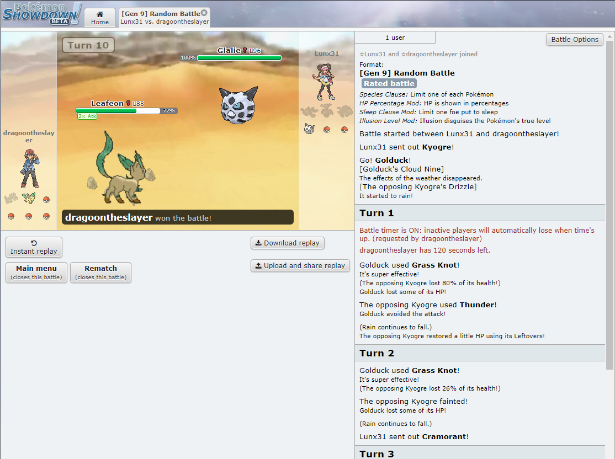Click the Instant replay button
615x459 pixels.
click(x=34, y=247)
